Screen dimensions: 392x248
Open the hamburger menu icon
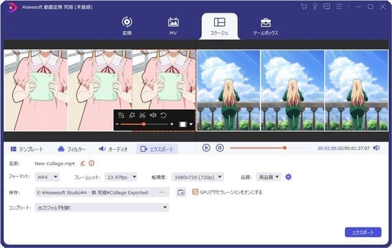339,7
